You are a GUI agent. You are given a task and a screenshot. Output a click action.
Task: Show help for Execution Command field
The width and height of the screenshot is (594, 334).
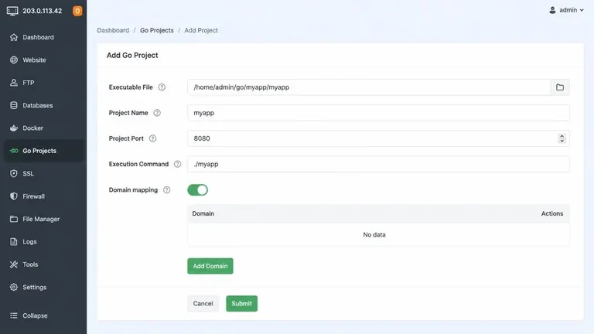177,164
